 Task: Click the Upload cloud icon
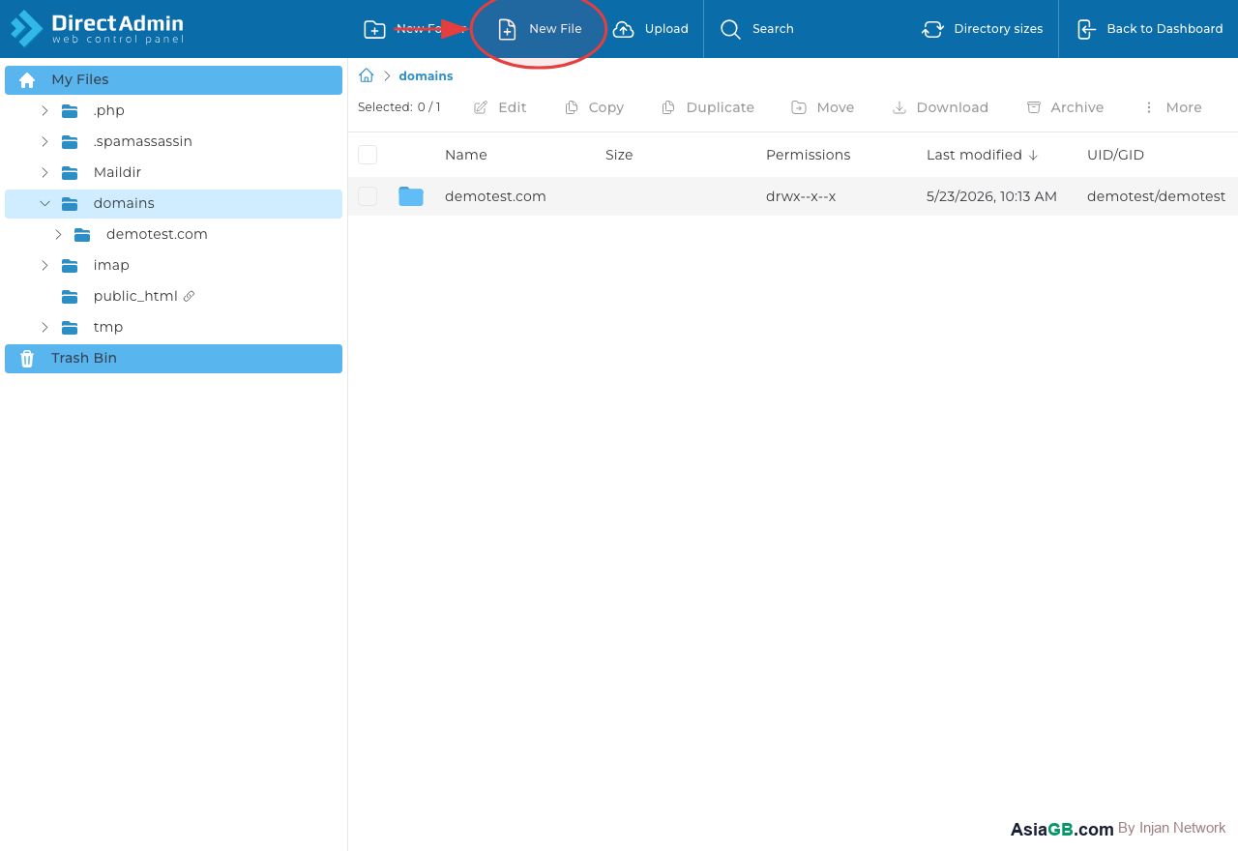624,29
